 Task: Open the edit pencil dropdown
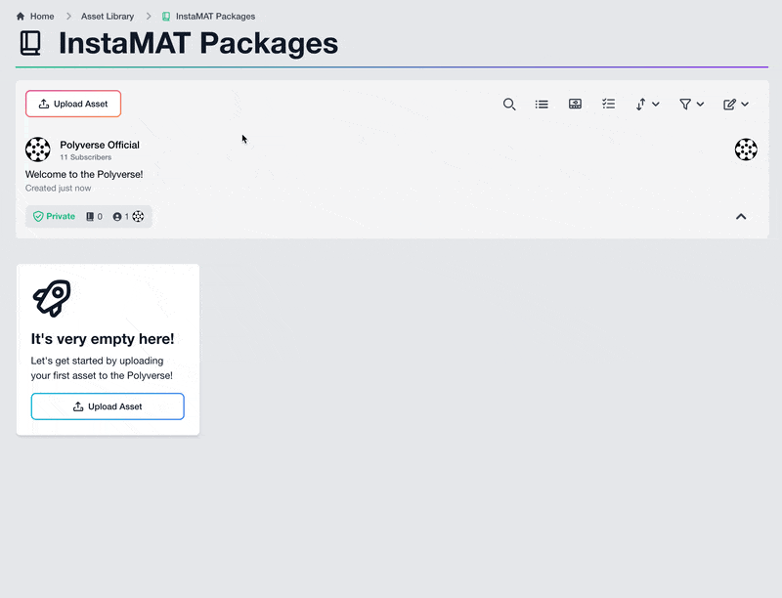click(736, 105)
